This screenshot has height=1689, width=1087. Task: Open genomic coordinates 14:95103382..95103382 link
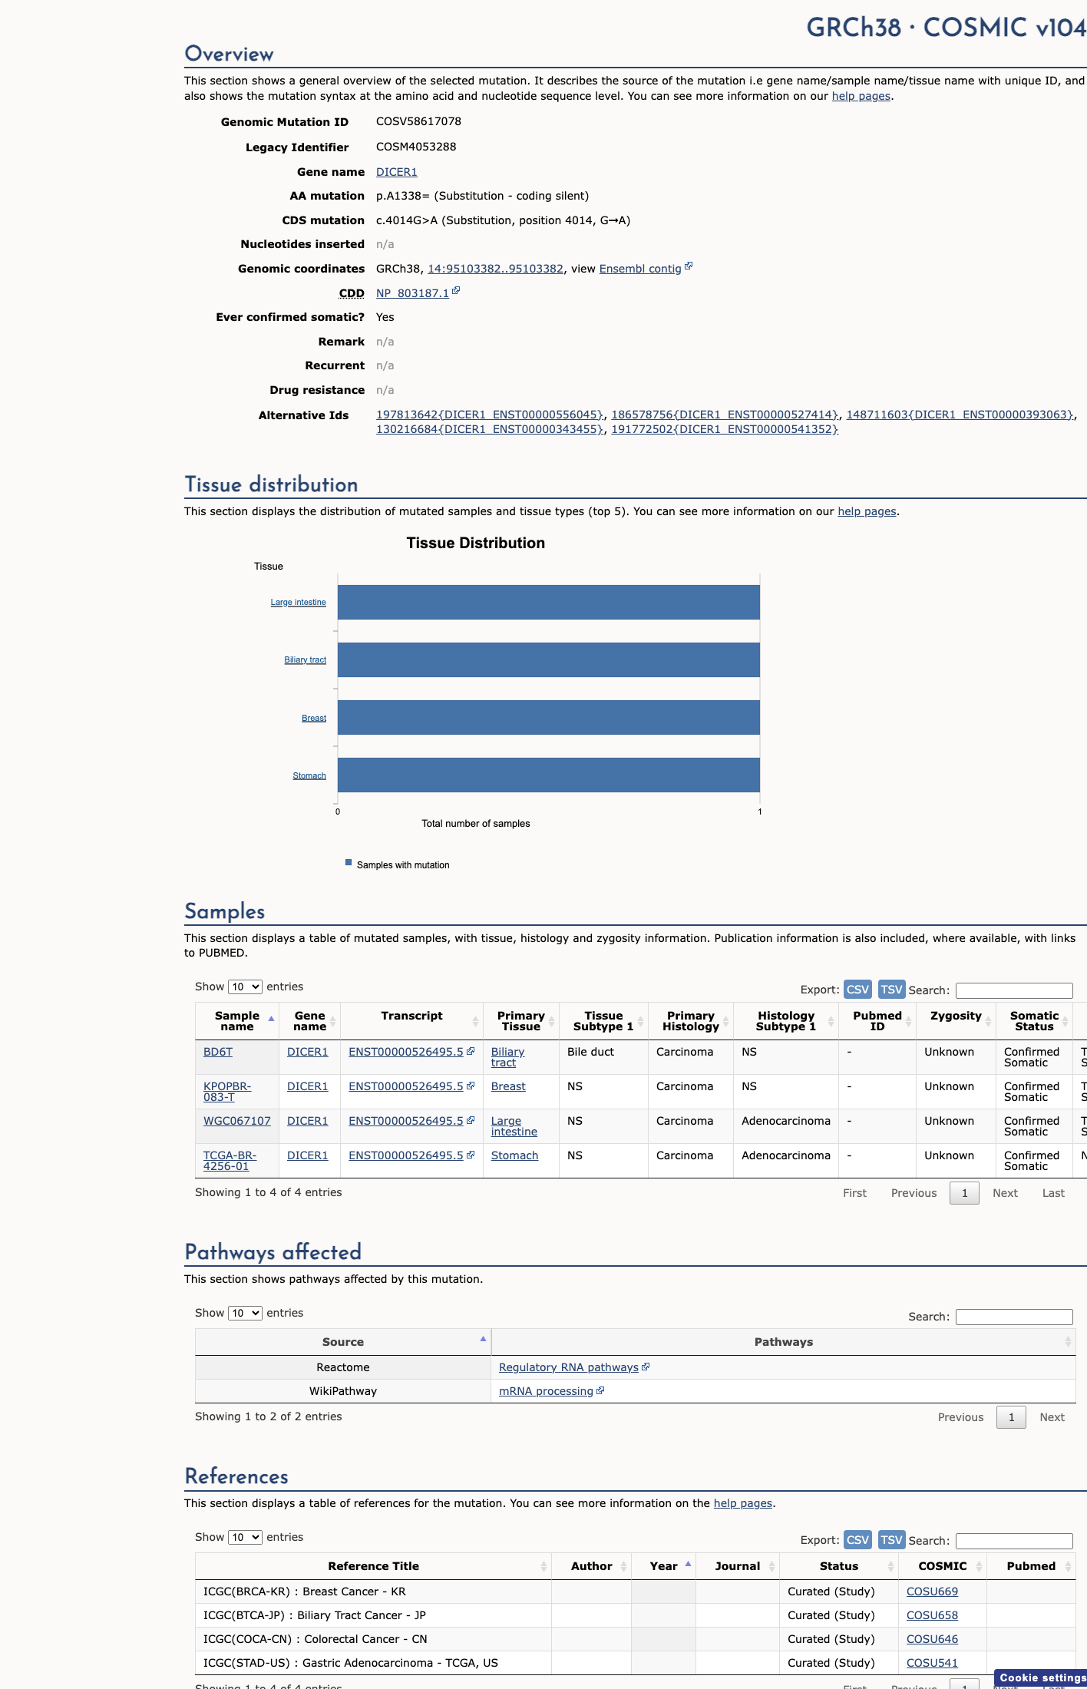pos(495,269)
